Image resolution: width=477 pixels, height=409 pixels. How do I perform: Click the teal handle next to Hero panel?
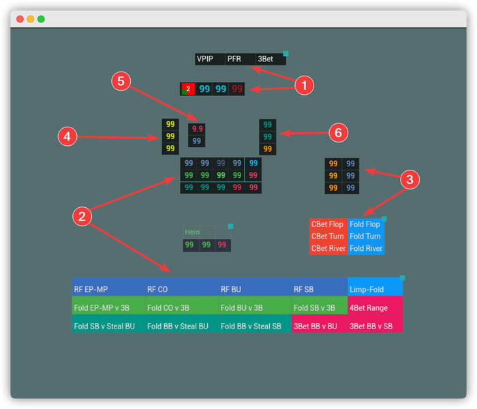click(230, 226)
